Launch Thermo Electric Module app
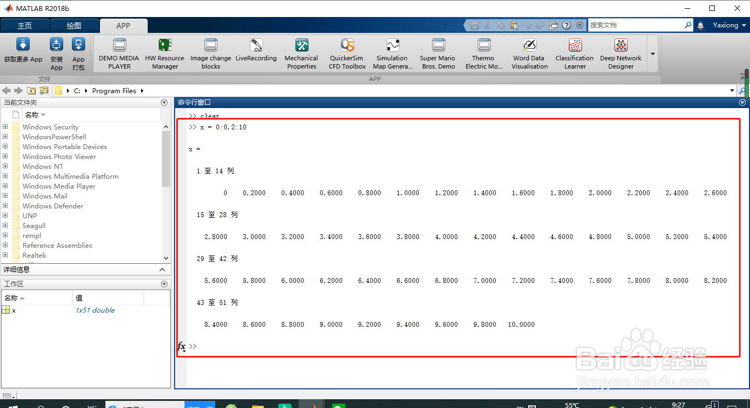 pyautogui.click(x=484, y=54)
